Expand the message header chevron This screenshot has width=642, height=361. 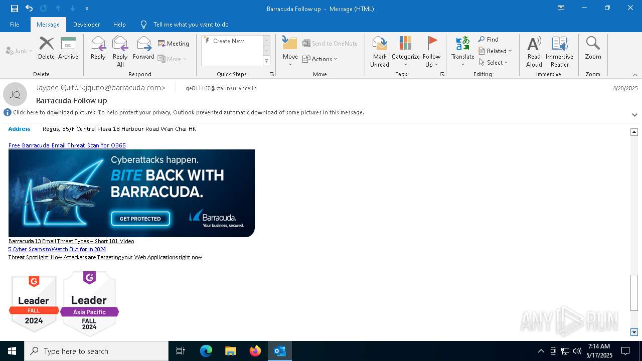click(x=634, y=115)
